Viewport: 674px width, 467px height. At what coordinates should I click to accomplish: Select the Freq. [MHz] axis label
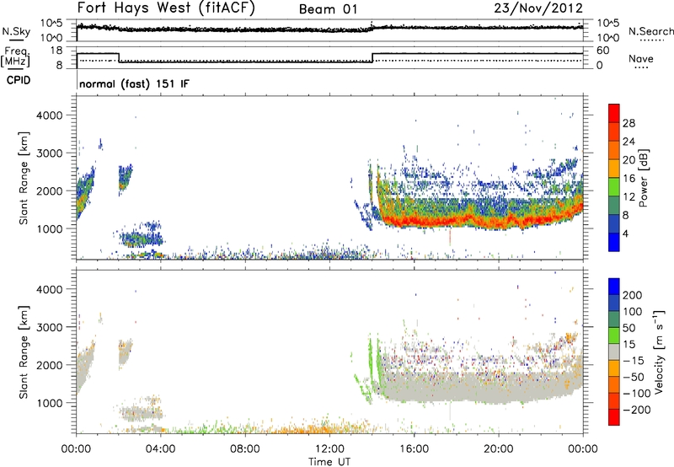[15, 56]
